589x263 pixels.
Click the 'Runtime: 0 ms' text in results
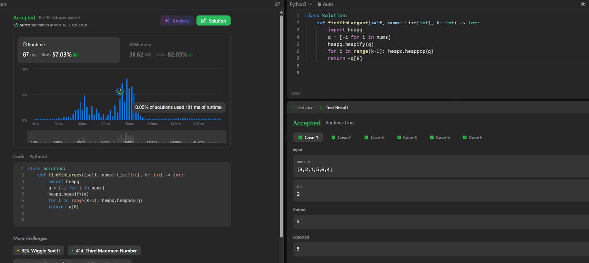click(340, 123)
